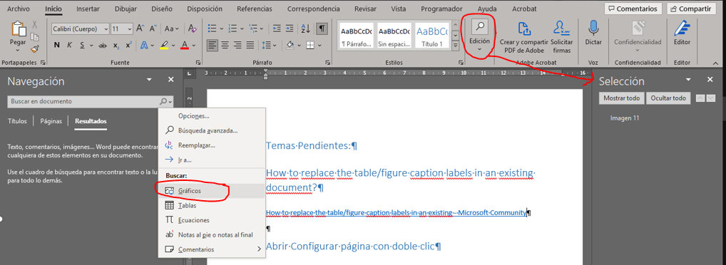
Task: Toggle justify alignment button
Action: (250, 45)
